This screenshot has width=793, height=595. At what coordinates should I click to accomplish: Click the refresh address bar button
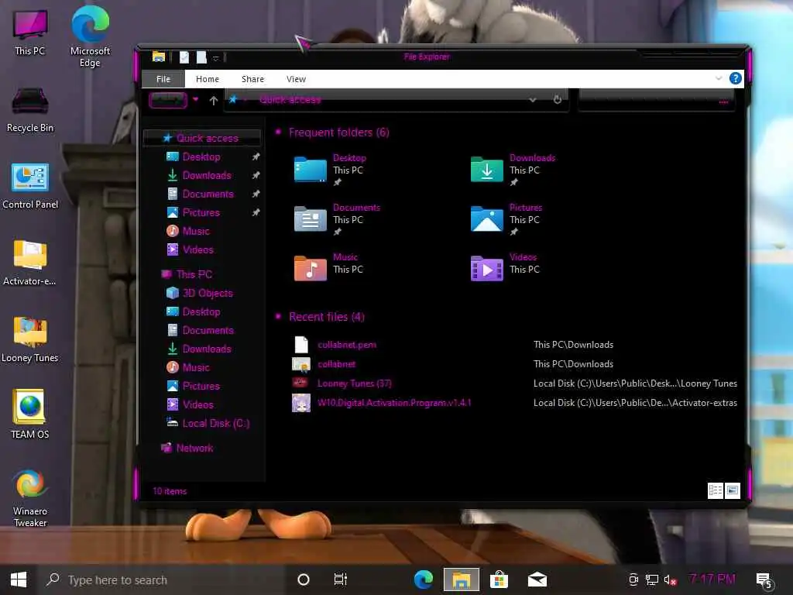tap(558, 100)
